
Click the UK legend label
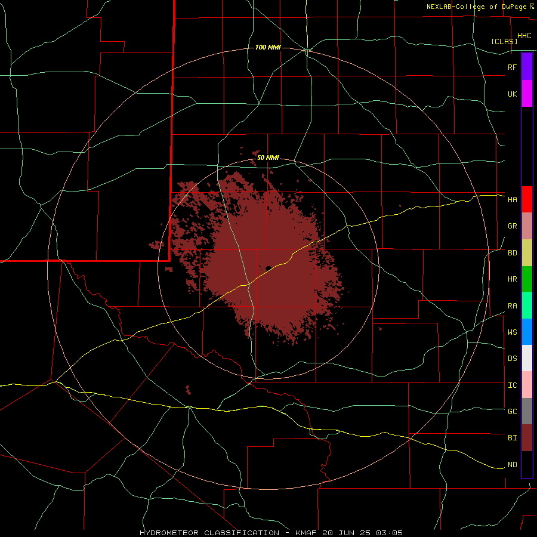[512, 94]
